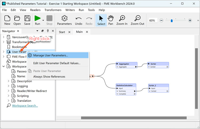This screenshot has height=129, width=200.
Task: Click Zoom Out magnifier tool
Action: pyautogui.click(x=137, y=20)
